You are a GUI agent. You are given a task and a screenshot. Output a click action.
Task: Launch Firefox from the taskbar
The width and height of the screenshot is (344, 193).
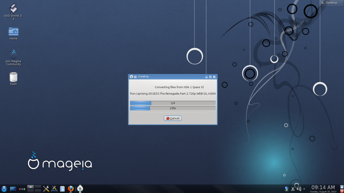[x=71, y=189]
